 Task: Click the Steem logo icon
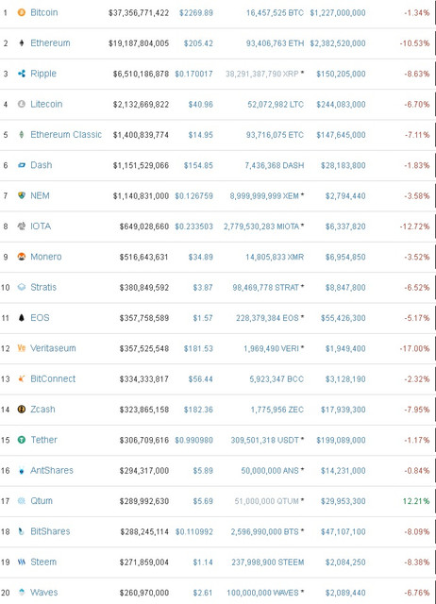coord(22,562)
